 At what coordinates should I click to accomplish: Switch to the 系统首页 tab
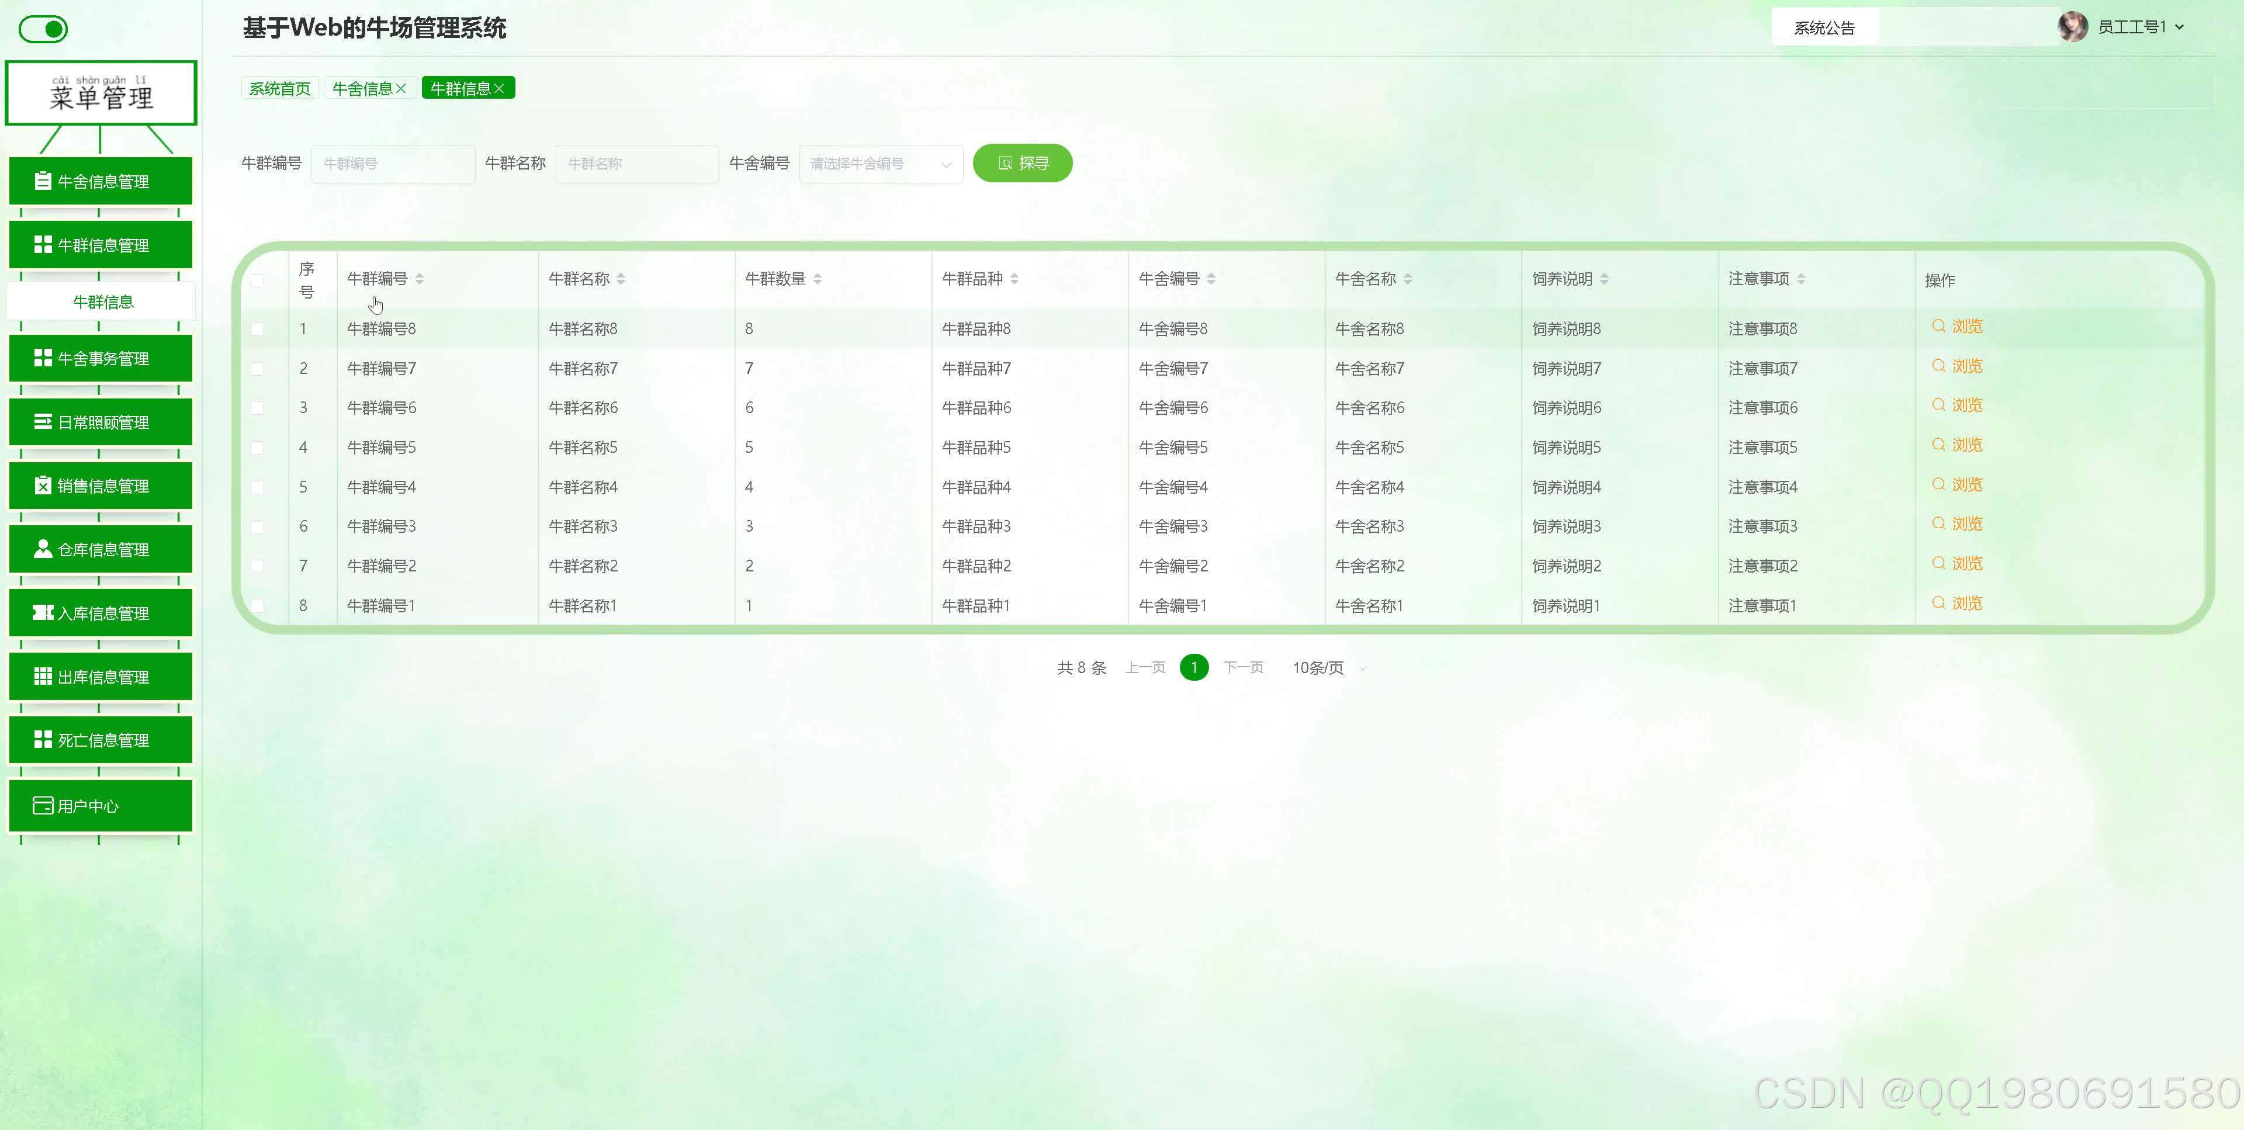[279, 89]
